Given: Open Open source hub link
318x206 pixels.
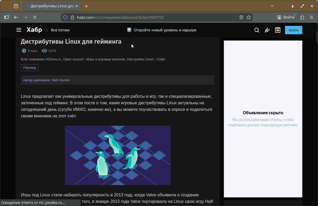Looking at the screenshot, I should click(x=73, y=59).
